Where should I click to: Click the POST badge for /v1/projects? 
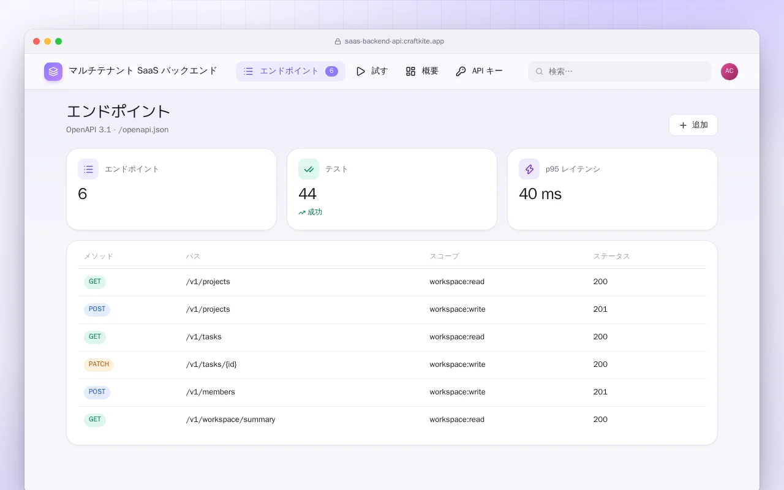tap(97, 310)
